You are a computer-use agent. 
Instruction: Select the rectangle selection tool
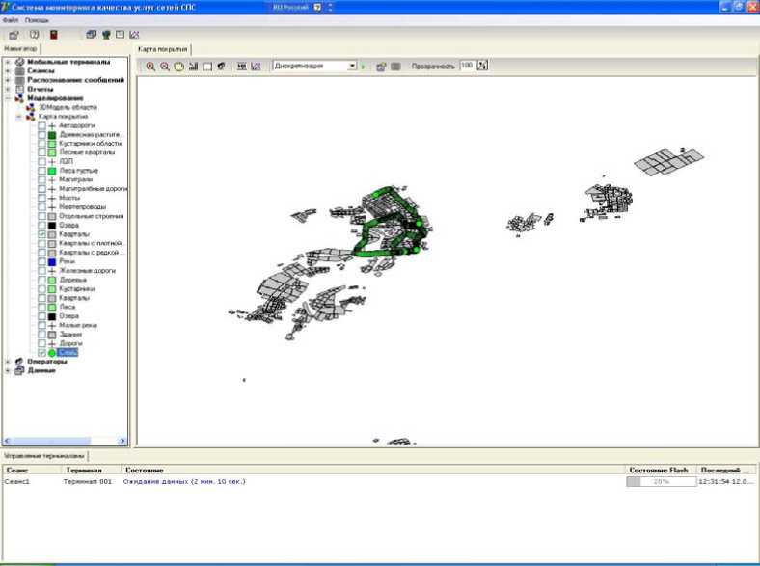pos(207,67)
